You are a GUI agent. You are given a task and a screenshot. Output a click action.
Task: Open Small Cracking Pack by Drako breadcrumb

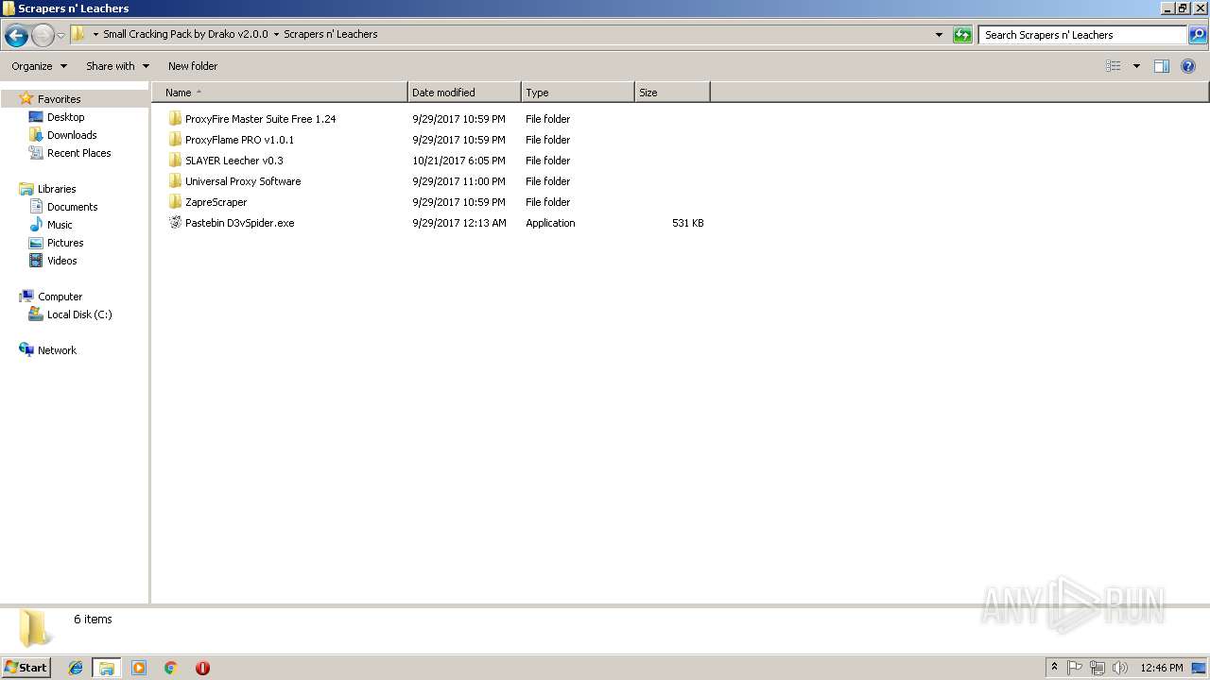coord(185,34)
